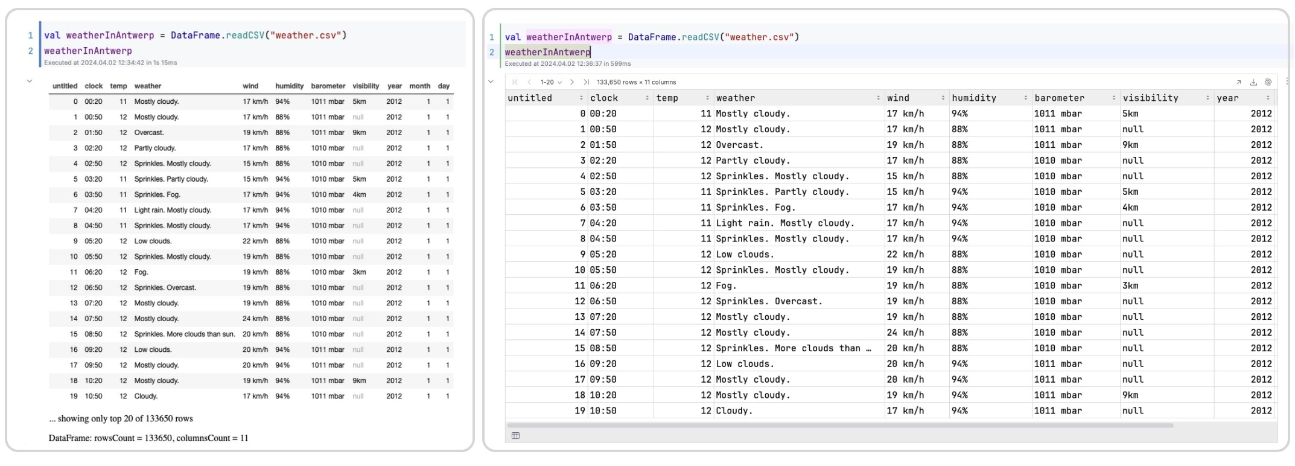The width and height of the screenshot is (1295, 466).
Task: Sort by the temp column arrows
Action: [707, 98]
